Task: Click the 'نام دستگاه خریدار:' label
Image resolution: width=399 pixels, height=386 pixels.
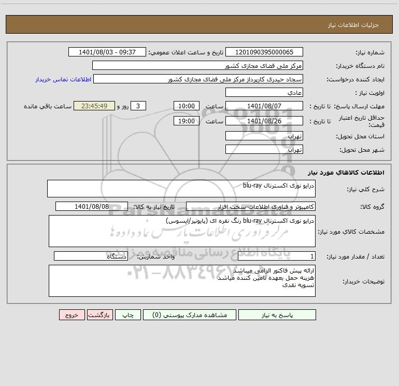Action: pyautogui.click(x=360, y=66)
